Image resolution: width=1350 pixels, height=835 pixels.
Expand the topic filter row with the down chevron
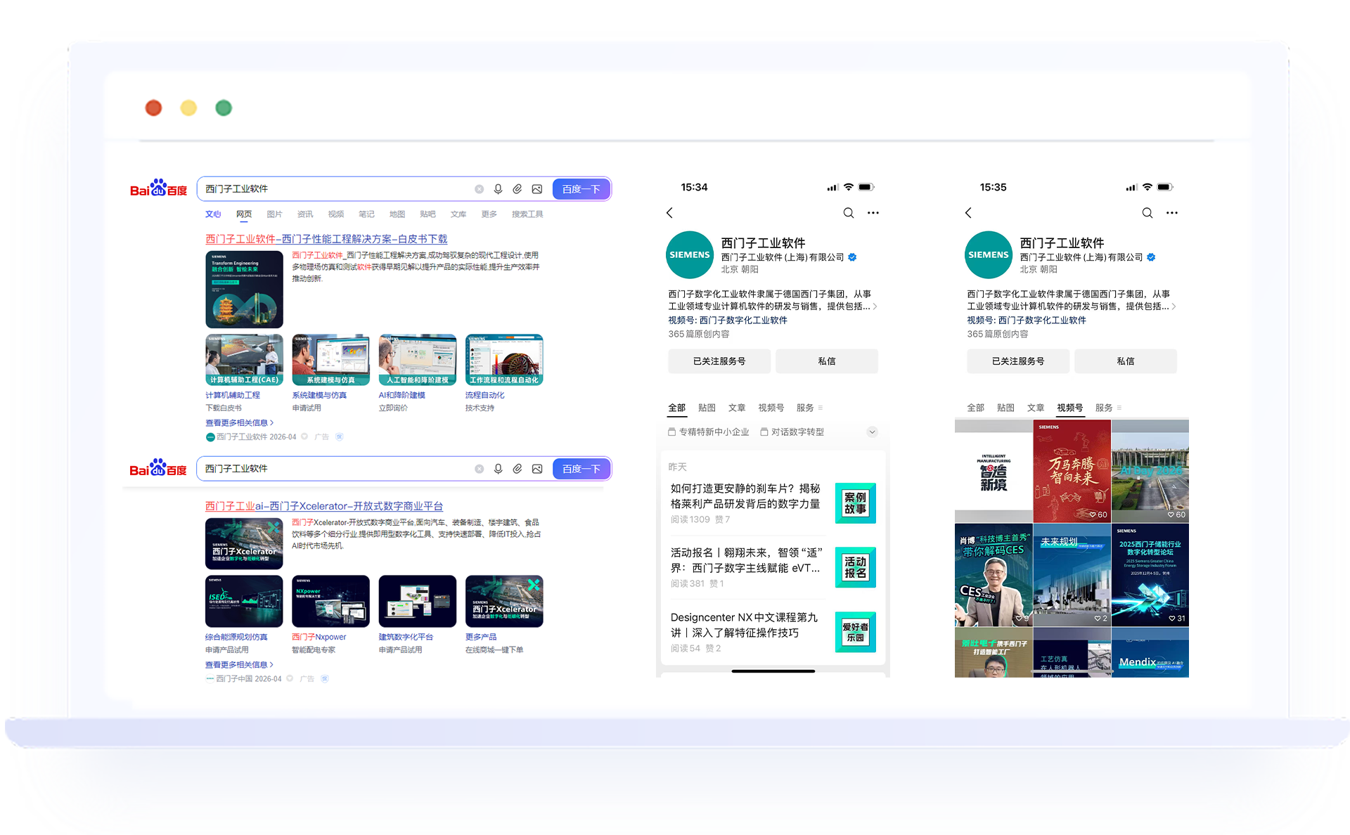[872, 432]
